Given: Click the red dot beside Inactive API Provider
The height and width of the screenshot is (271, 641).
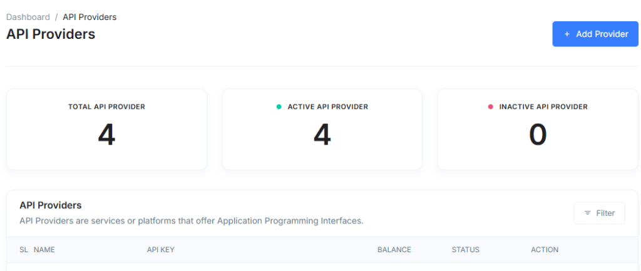Looking at the screenshot, I should click(491, 107).
